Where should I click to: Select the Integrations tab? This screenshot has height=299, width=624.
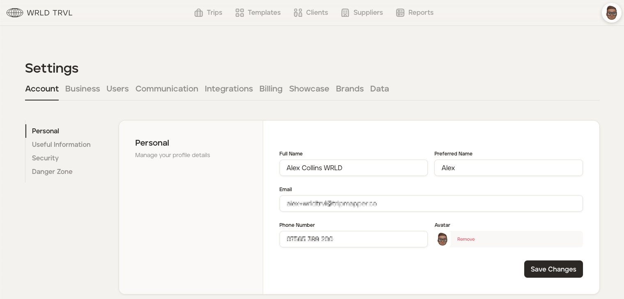pos(229,89)
